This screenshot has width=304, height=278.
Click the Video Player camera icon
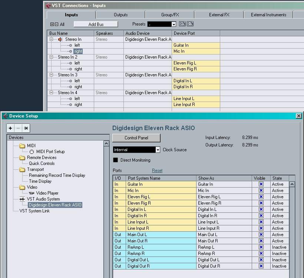[x=32, y=193]
